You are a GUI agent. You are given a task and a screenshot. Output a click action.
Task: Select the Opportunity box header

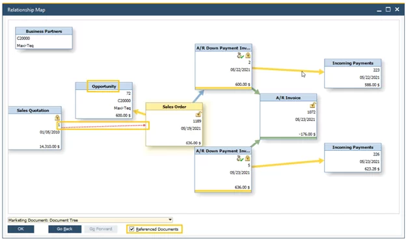104,87
